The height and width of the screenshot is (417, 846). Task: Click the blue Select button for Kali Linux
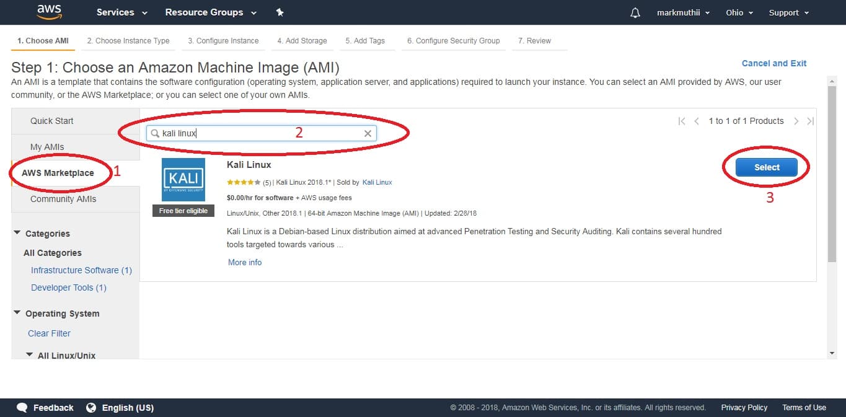pos(767,167)
